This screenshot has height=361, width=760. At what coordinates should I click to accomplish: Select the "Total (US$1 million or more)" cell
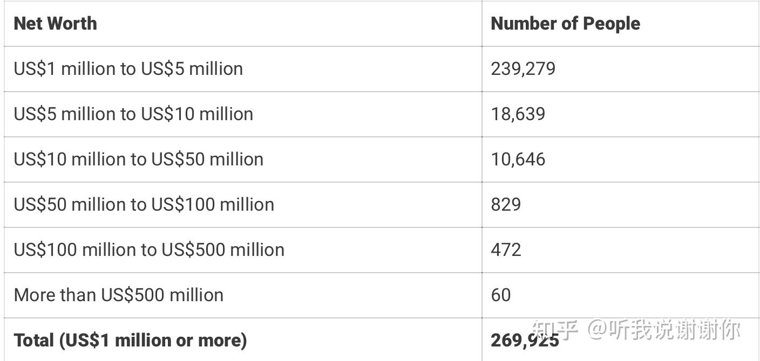click(130, 341)
